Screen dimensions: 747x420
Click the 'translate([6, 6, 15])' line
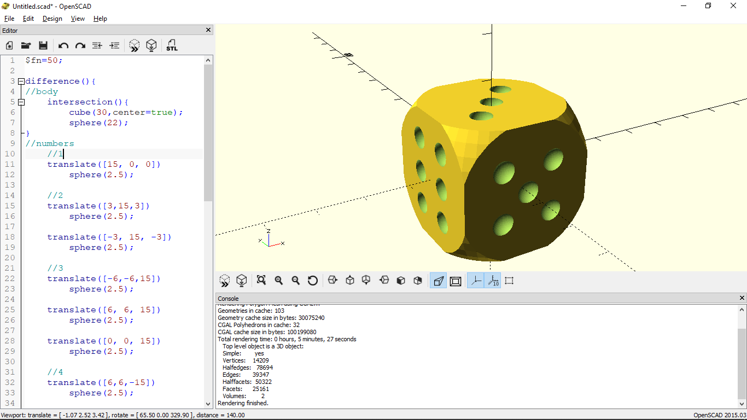[x=104, y=310]
